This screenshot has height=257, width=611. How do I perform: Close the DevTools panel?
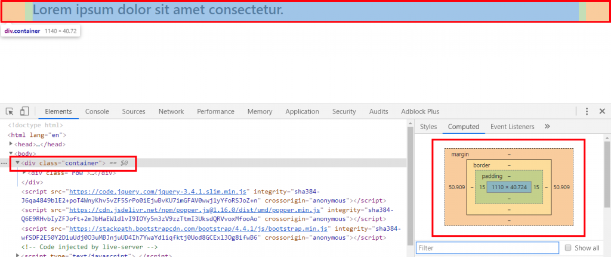pos(602,111)
